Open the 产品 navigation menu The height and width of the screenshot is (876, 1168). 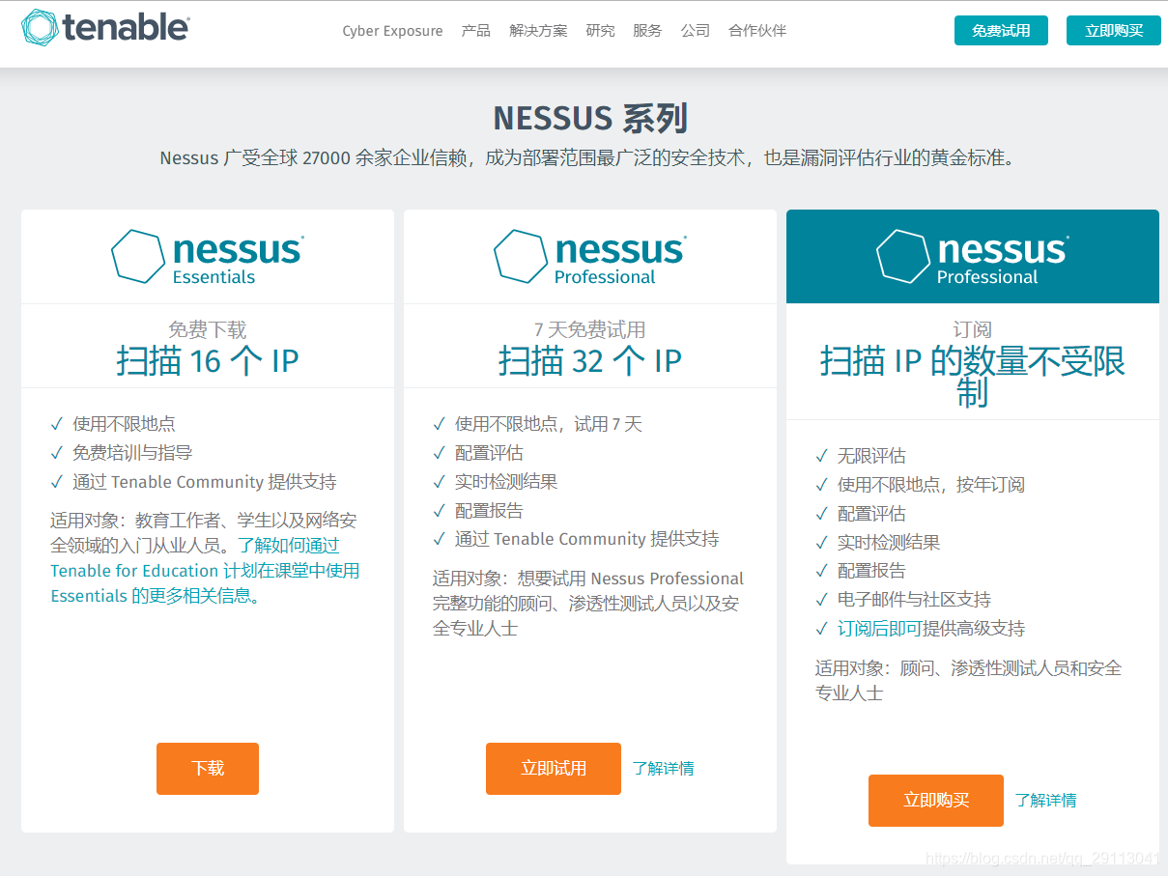pyautogui.click(x=476, y=31)
